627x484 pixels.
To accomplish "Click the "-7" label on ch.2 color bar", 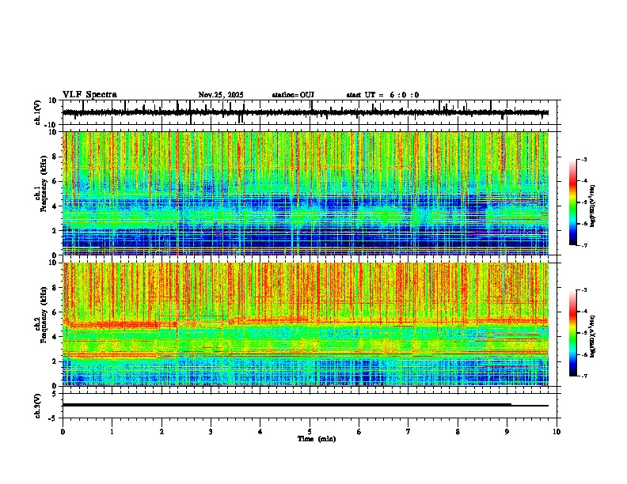I will [584, 376].
